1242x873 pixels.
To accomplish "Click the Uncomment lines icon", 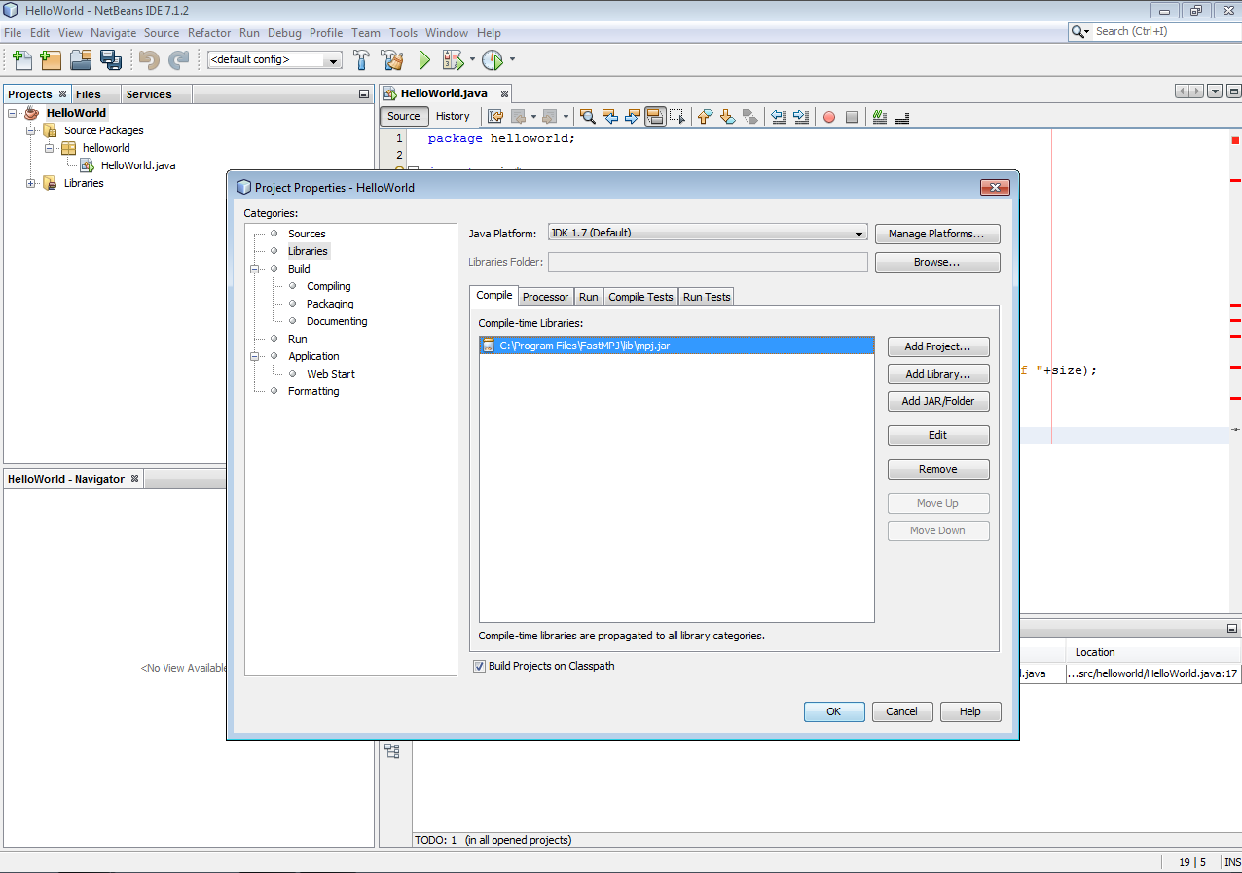I will pyautogui.click(x=902, y=117).
